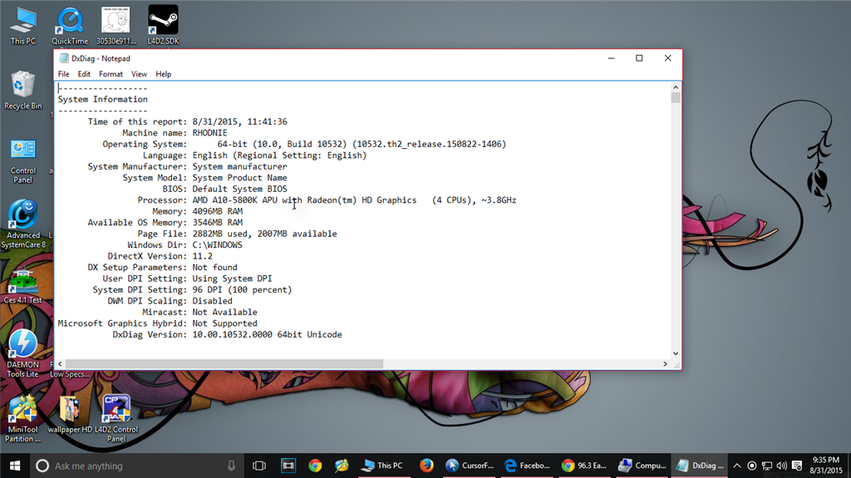The image size is (851, 478).
Task: Click the machine name 'RHODNIE'
Action: pos(210,133)
